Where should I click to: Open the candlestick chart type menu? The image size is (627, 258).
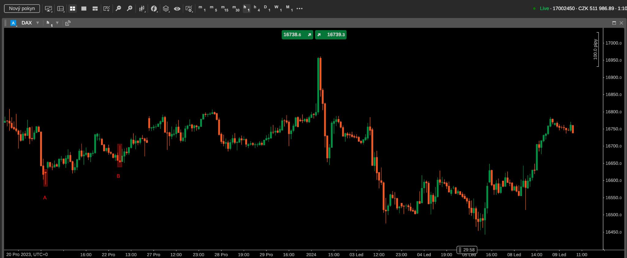pos(142,9)
